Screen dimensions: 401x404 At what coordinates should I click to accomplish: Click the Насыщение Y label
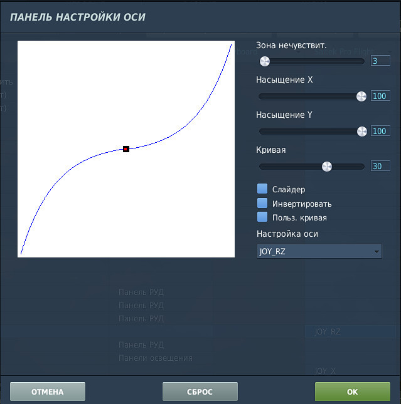pyautogui.click(x=284, y=115)
